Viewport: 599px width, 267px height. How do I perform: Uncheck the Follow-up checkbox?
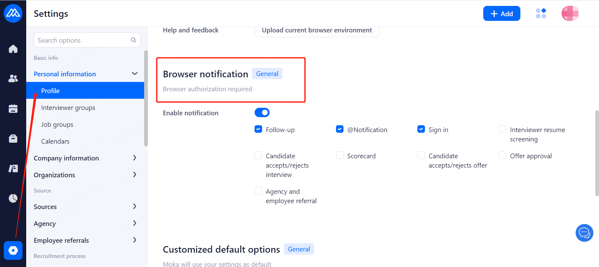point(258,129)
